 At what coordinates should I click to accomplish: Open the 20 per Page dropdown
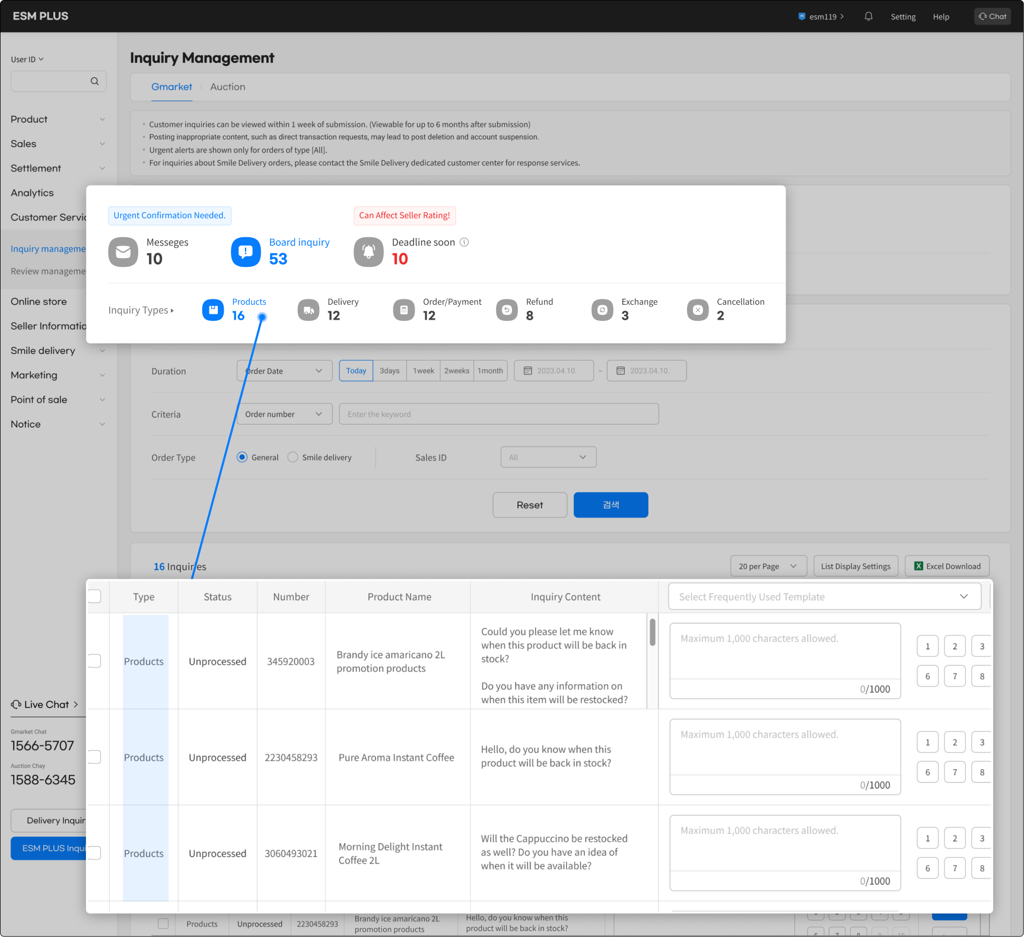pyautogui.click(x=768, y=566)
